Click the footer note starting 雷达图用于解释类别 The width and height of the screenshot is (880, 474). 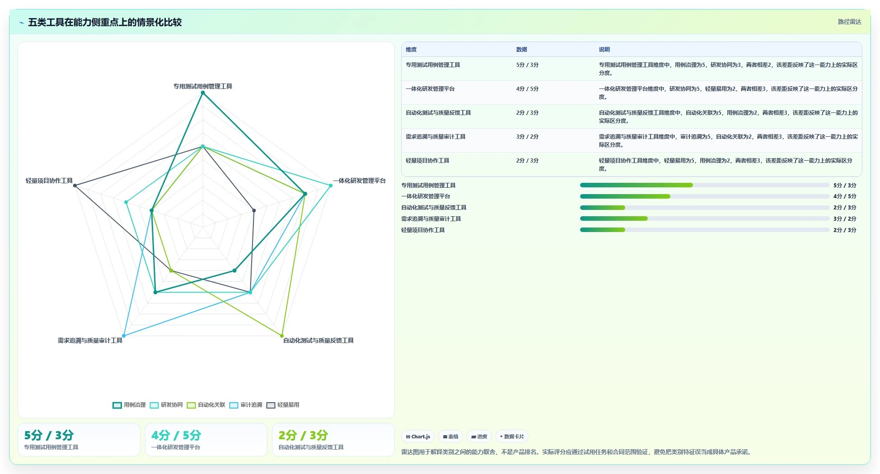(x=577, y=452)
